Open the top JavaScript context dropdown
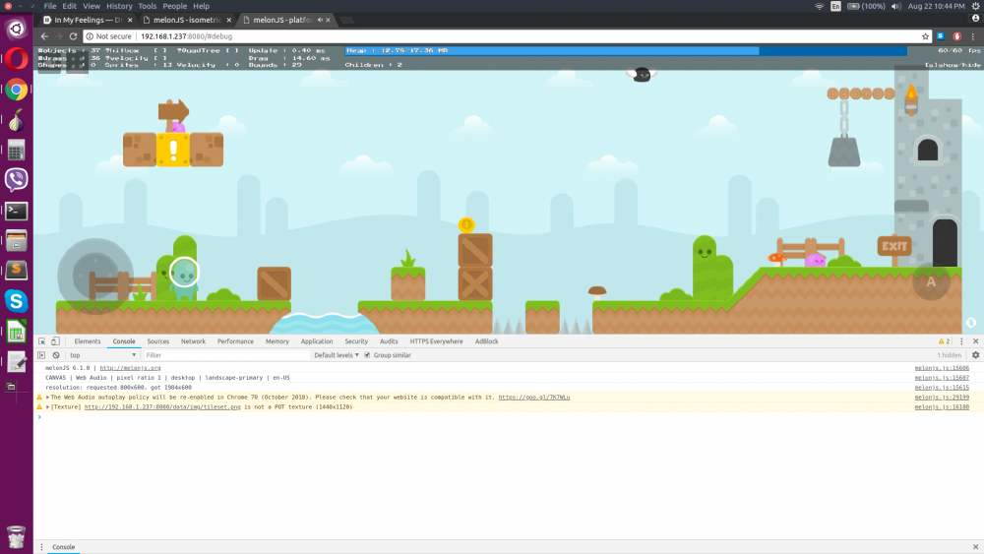This screenshot has width=984, height=554. point(102,355)
